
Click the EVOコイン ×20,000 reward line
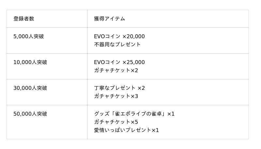pyautogui.click(x=119, y=37)
